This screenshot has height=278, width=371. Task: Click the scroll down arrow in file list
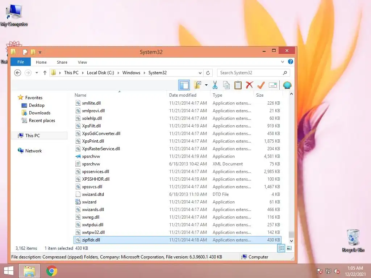(x=291, y=241)
